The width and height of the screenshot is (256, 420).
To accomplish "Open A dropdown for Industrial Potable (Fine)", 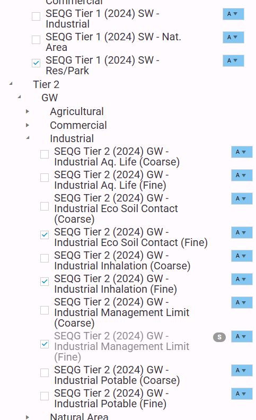I will [x=242, y=393].
